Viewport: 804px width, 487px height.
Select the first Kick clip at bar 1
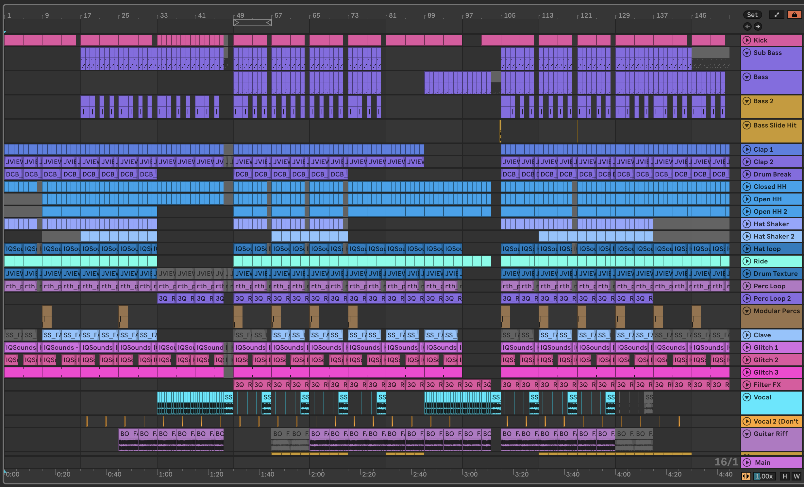(14, 40)
